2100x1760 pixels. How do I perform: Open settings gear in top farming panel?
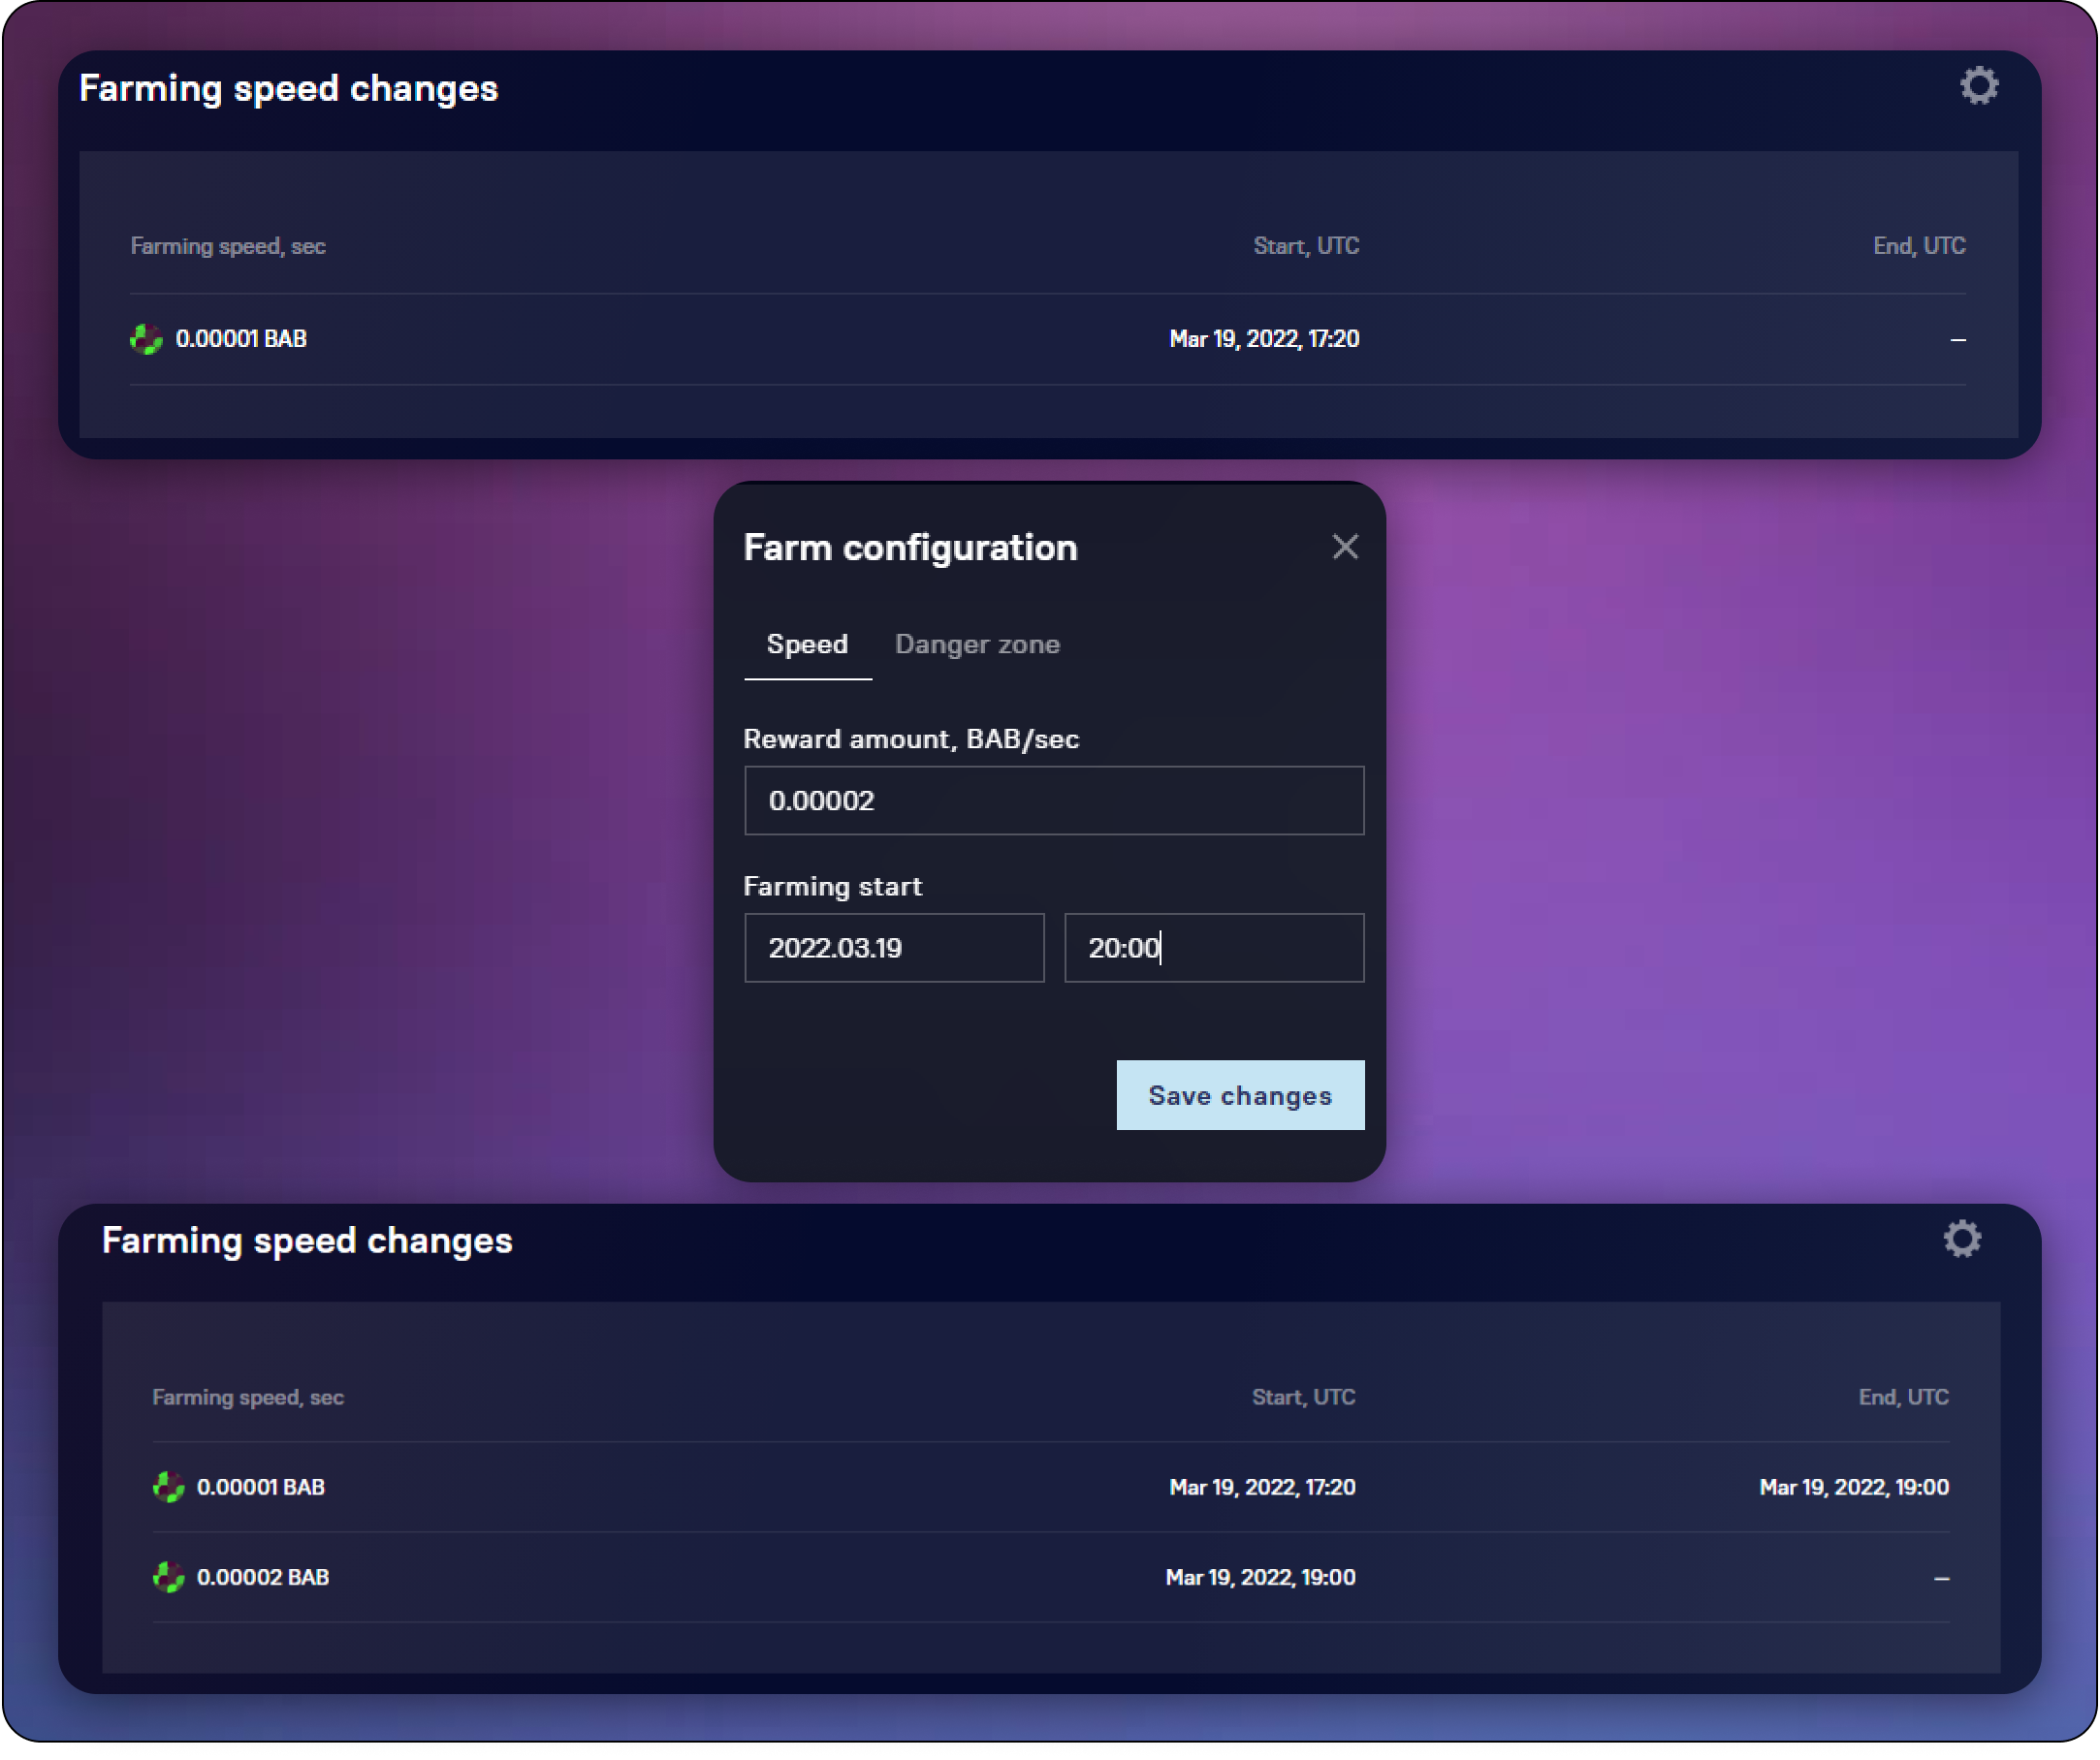point(1978,86)
